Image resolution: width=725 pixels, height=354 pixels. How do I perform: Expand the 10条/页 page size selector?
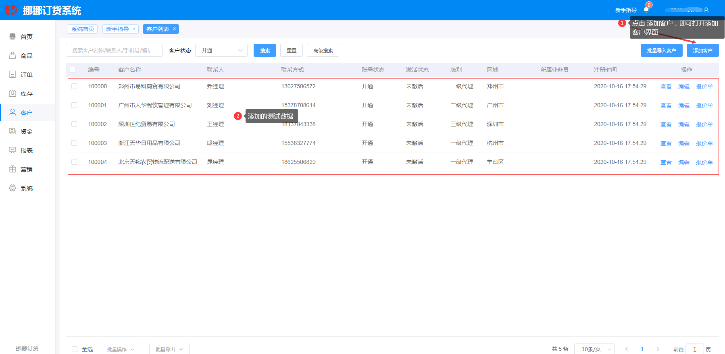pos(594,349)
